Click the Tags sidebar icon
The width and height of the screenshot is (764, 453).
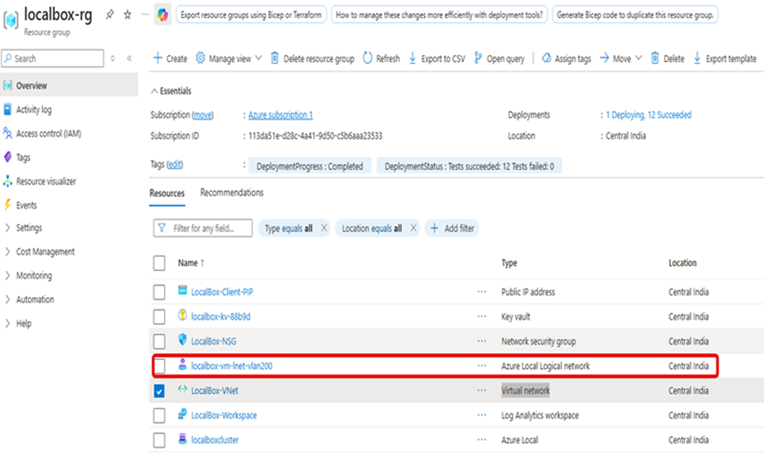click(7, 158)
